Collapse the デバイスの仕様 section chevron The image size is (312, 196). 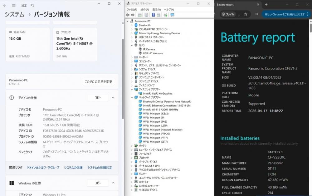(113, 98)
